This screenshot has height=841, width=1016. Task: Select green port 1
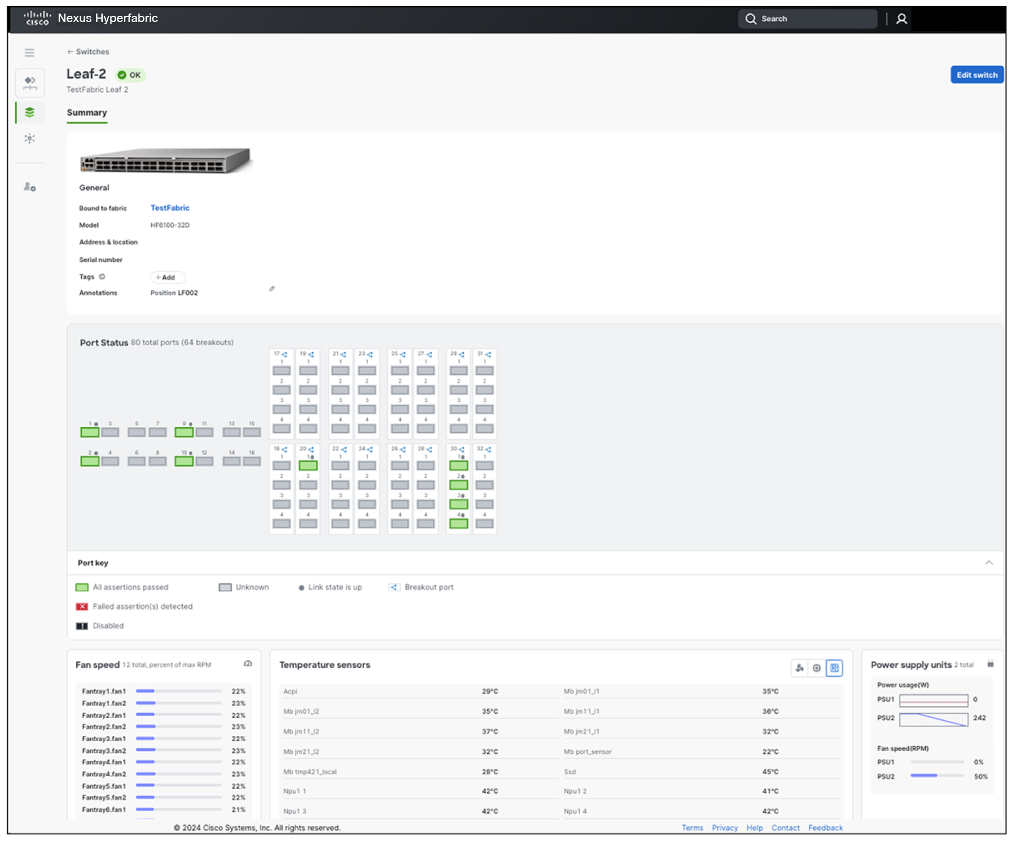(x=90, y=432)
